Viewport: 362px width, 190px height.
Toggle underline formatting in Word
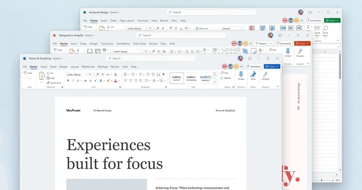tap(78, 81)
